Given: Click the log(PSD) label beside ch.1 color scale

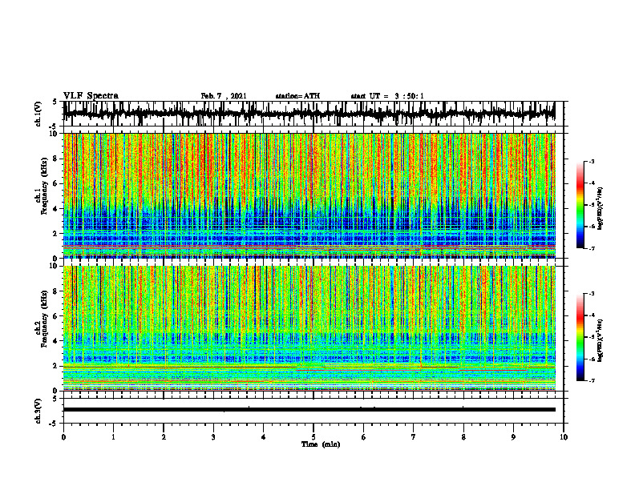Looking at the screenshot, I should coord(601,208).
